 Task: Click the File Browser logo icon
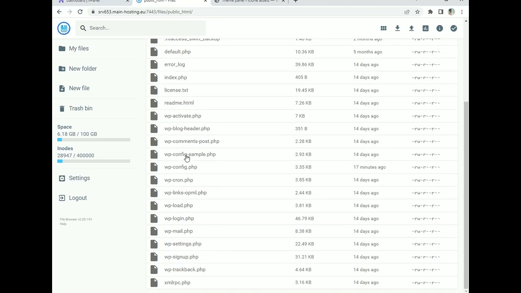point(63,28)
